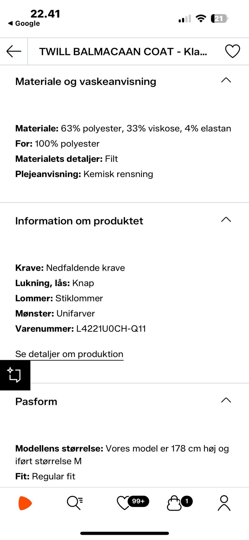The height and width of the screenshot is (540, 249).
Task: Tap Materiale og vaskeanvisning heading
Action: [x=86, y=81]
